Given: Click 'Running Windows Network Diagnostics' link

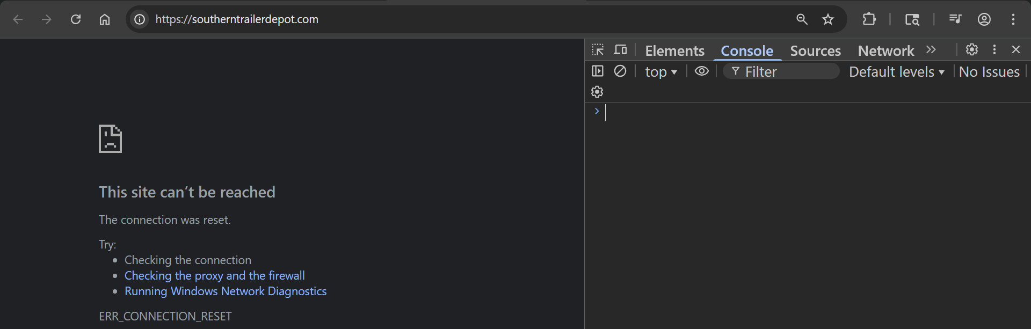Looking at the screenshot, I should pos(226,291).
